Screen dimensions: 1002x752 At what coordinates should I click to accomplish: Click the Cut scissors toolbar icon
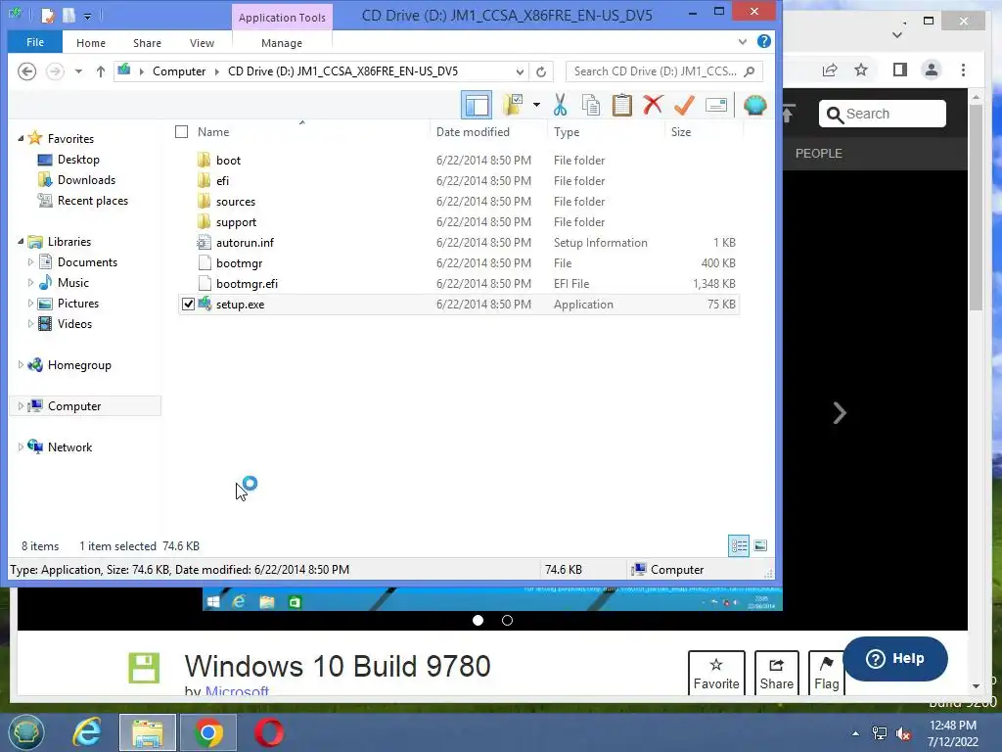coord(560,105)
